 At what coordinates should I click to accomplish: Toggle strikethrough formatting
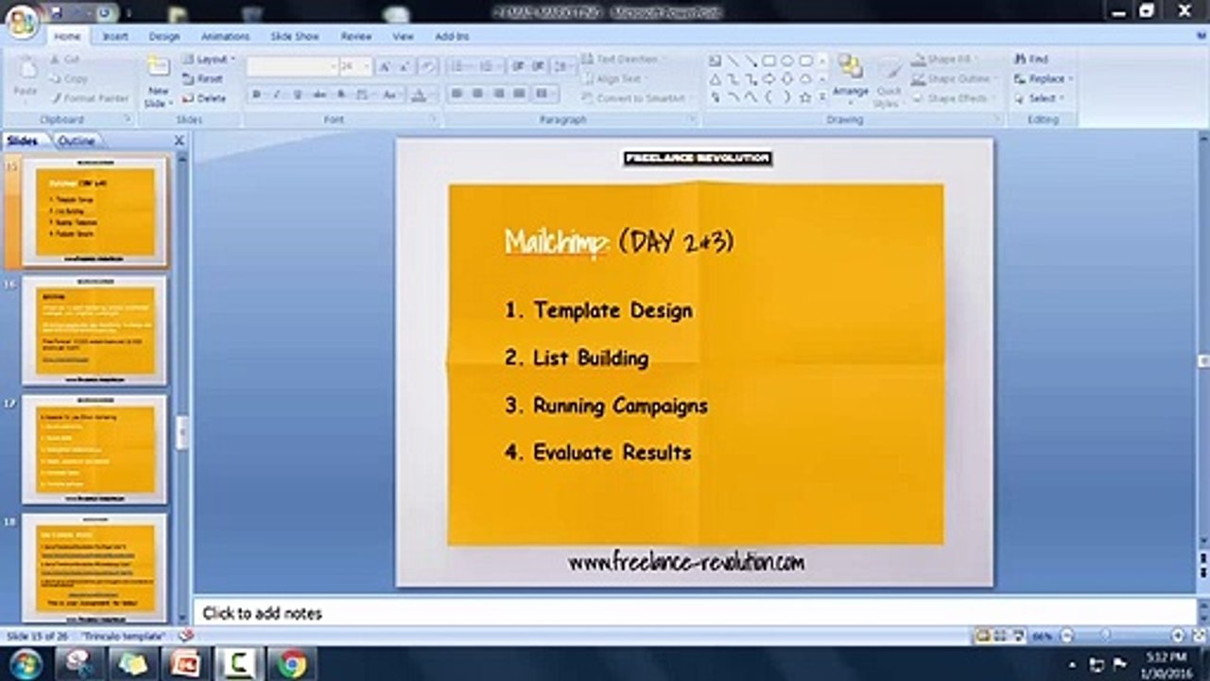point(320,95)
